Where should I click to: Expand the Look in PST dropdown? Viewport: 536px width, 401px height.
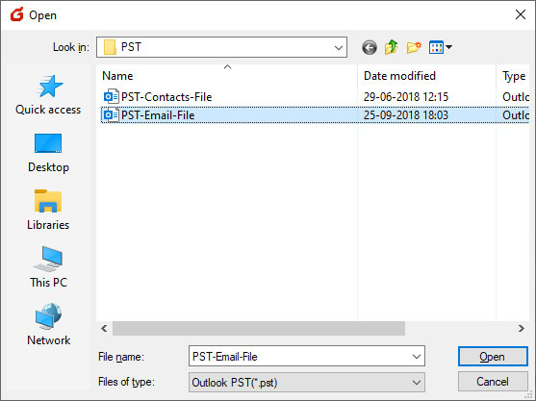pos(339,47)
